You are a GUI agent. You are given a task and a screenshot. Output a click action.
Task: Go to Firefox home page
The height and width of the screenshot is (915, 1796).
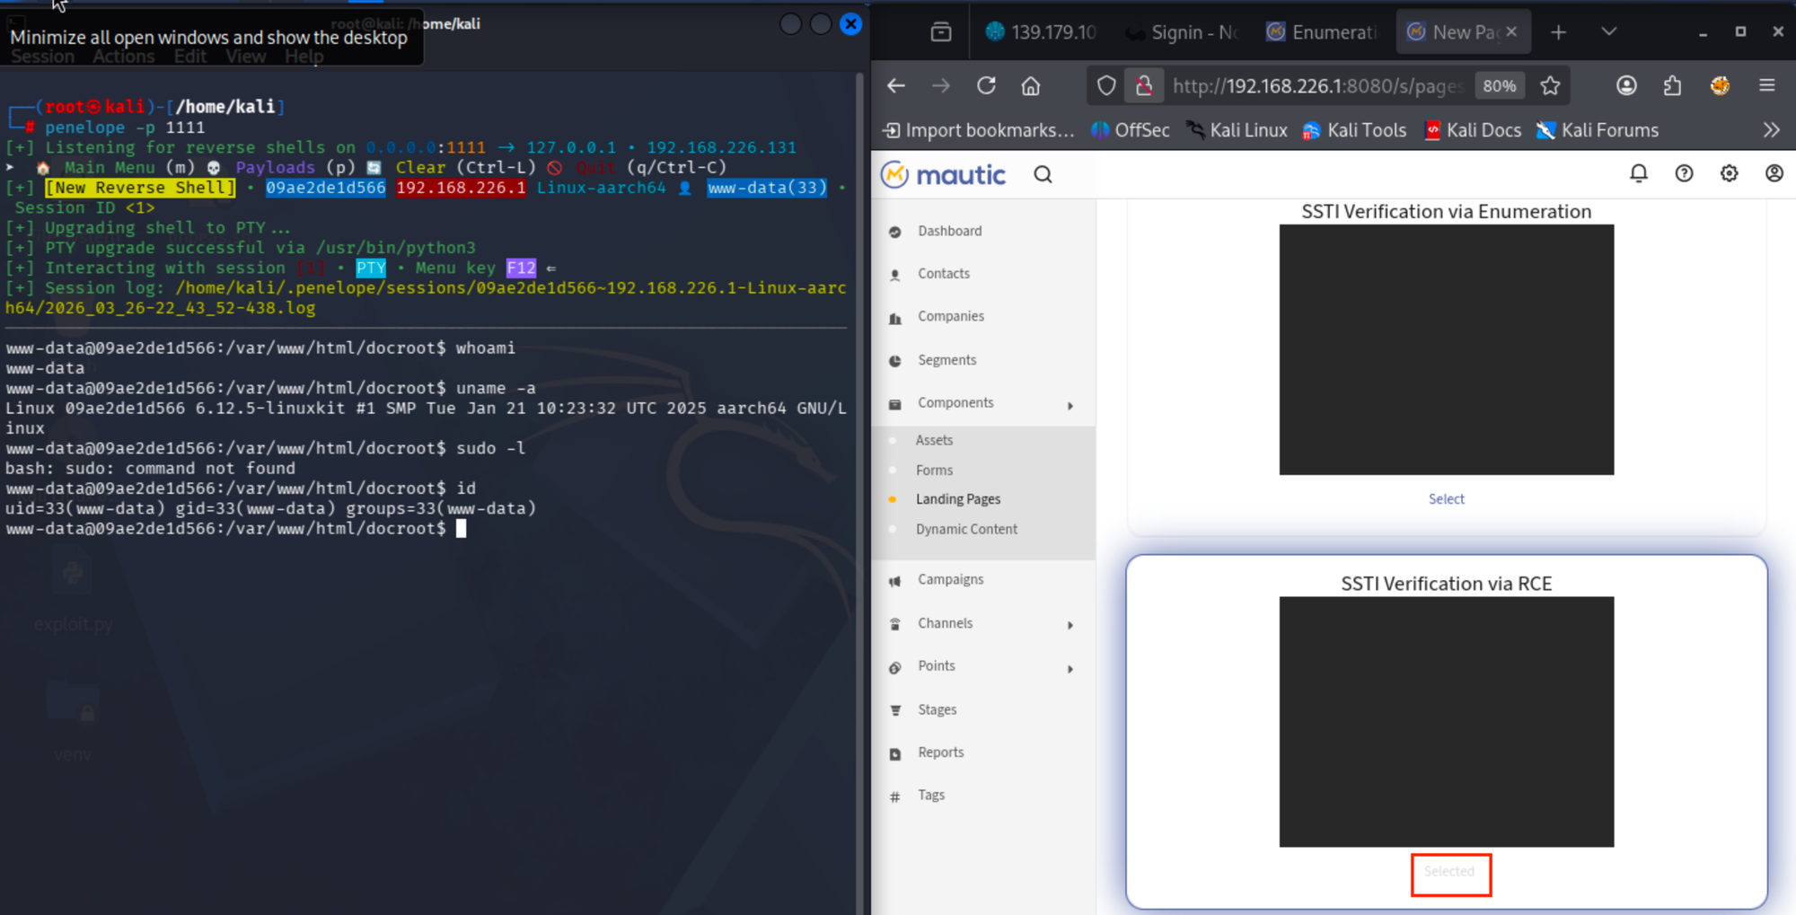click(x=1031, y=85)
